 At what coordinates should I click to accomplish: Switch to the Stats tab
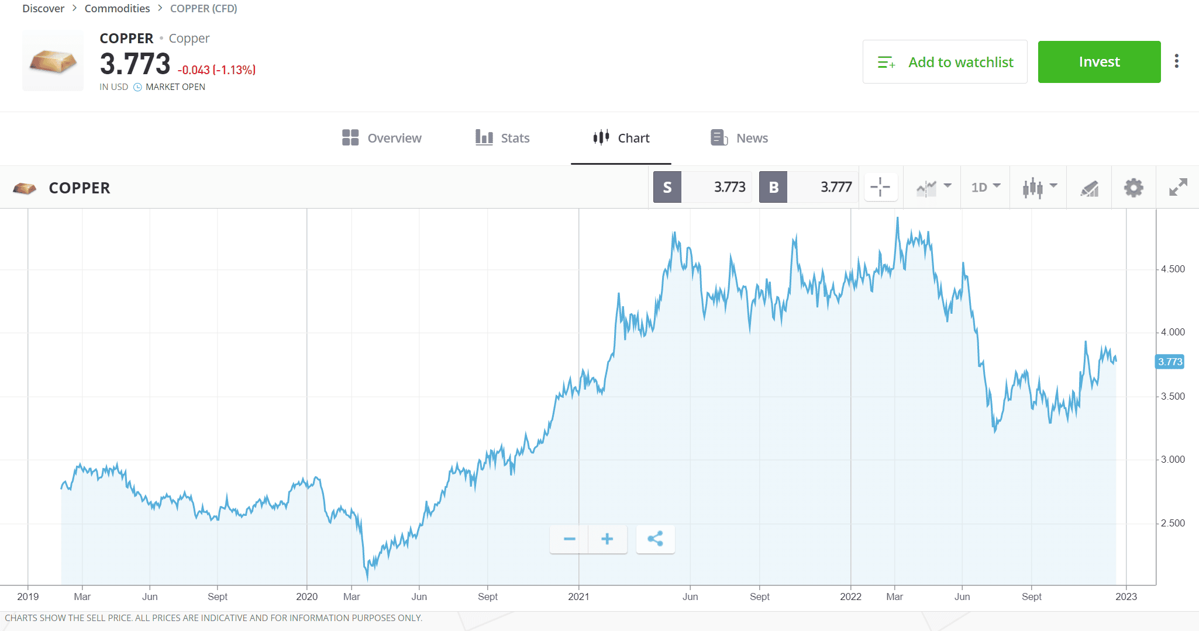[502, 138]
